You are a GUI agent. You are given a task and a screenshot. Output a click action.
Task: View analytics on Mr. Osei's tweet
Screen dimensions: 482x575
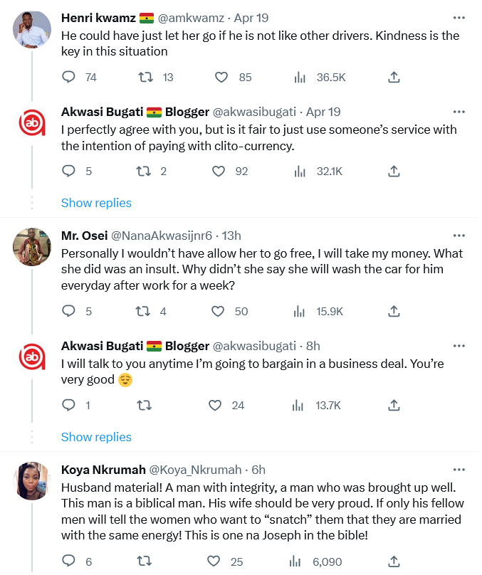299,311
